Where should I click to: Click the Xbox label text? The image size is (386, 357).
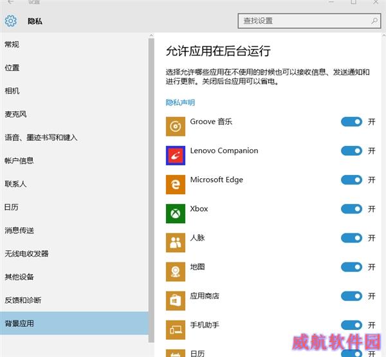pos(199,209)
